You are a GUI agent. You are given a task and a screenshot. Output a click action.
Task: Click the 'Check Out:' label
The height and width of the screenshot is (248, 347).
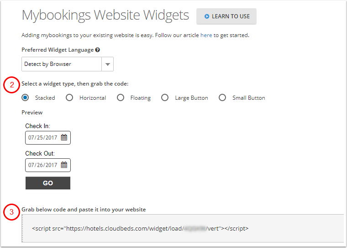pos(40,153)
